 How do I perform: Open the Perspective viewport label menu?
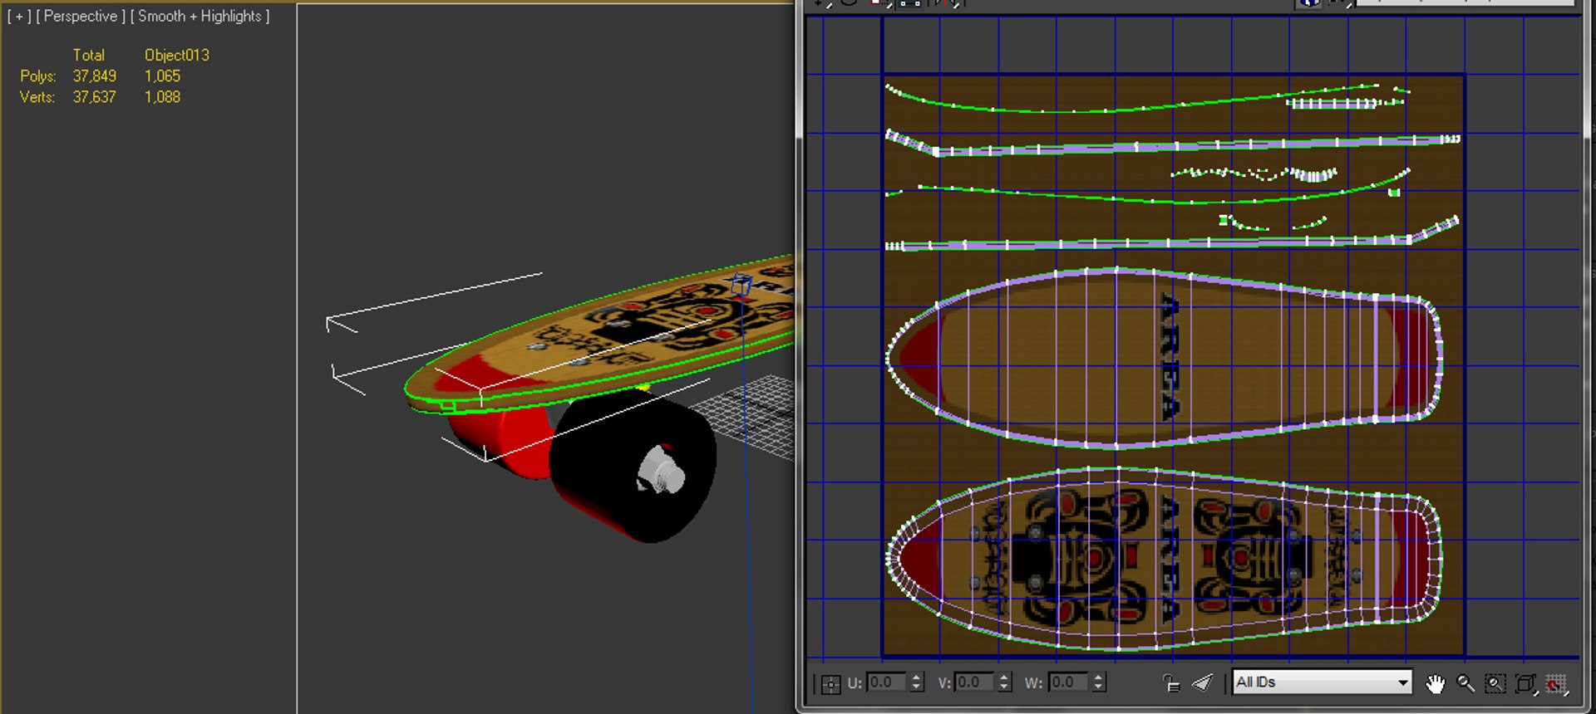coord(81,17)
